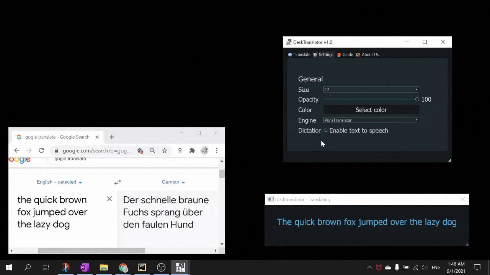490x275 pixels.
Task: Swap languages with the arrows icon
Action: click(118, 182)
